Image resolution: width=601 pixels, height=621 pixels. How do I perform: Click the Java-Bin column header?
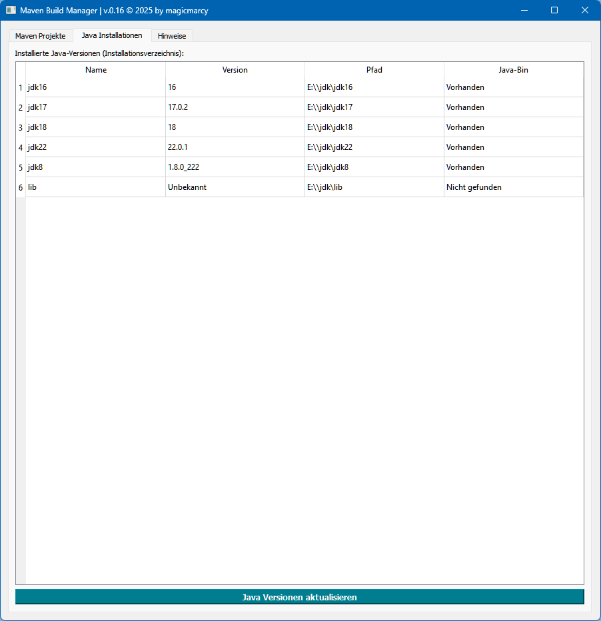514,70
